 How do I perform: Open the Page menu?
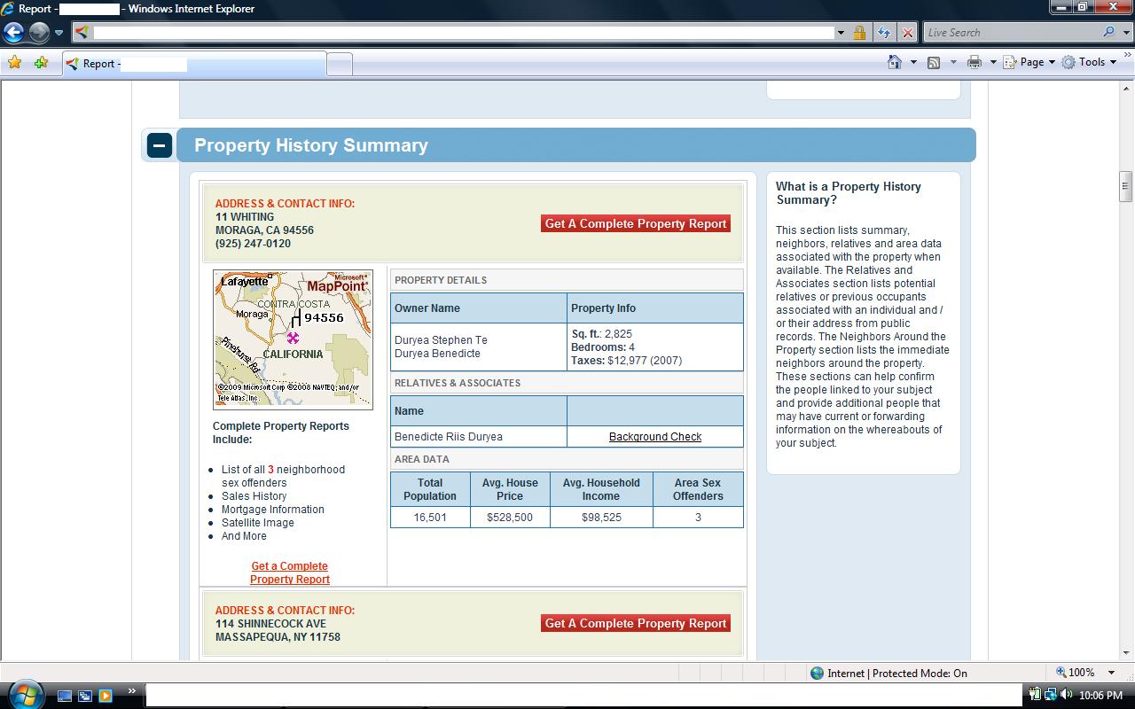coord(1029,62)
